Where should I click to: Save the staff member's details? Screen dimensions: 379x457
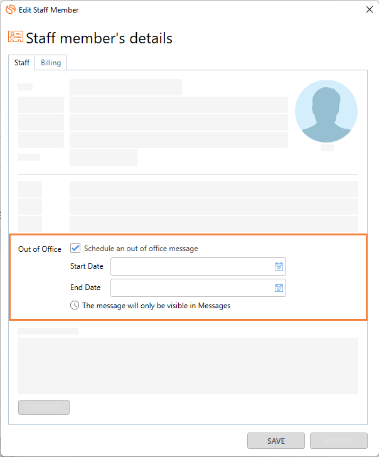[x=276, y=441]
